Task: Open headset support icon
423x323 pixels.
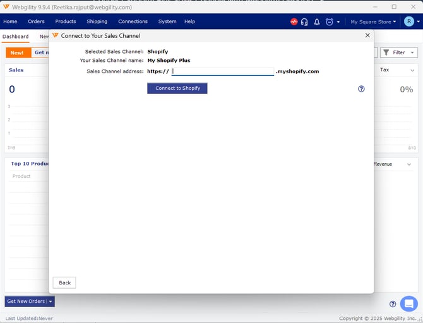Action: (304, 21)
